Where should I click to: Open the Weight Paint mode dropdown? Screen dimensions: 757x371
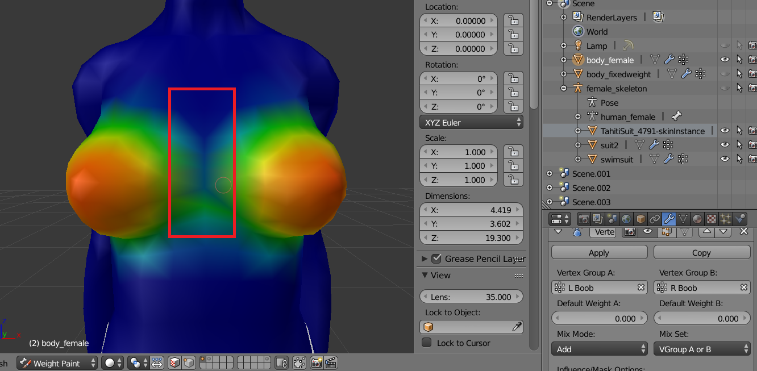[x=57, y=362]
